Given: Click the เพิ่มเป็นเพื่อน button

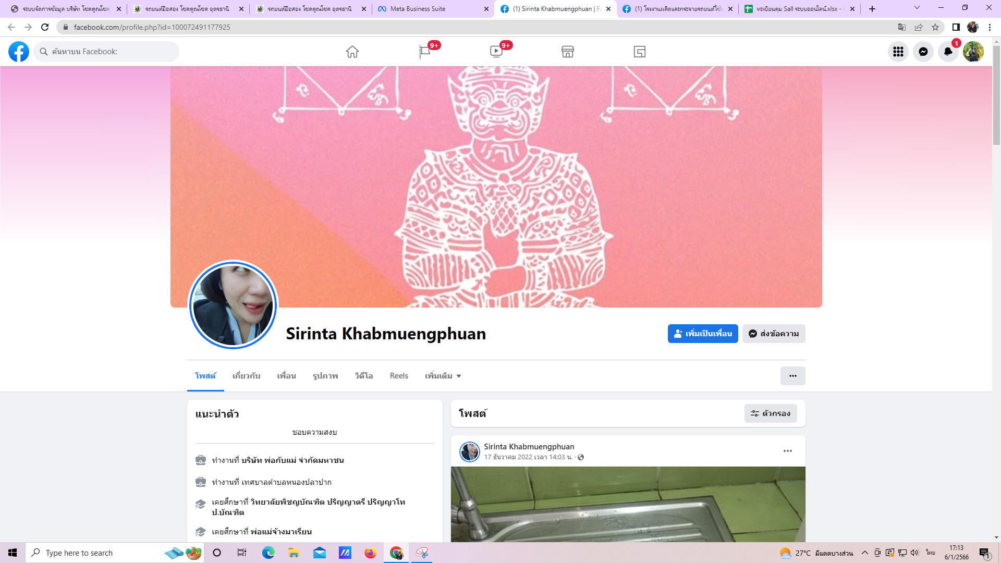Looking at the screenshot, I should pos(702,334).
